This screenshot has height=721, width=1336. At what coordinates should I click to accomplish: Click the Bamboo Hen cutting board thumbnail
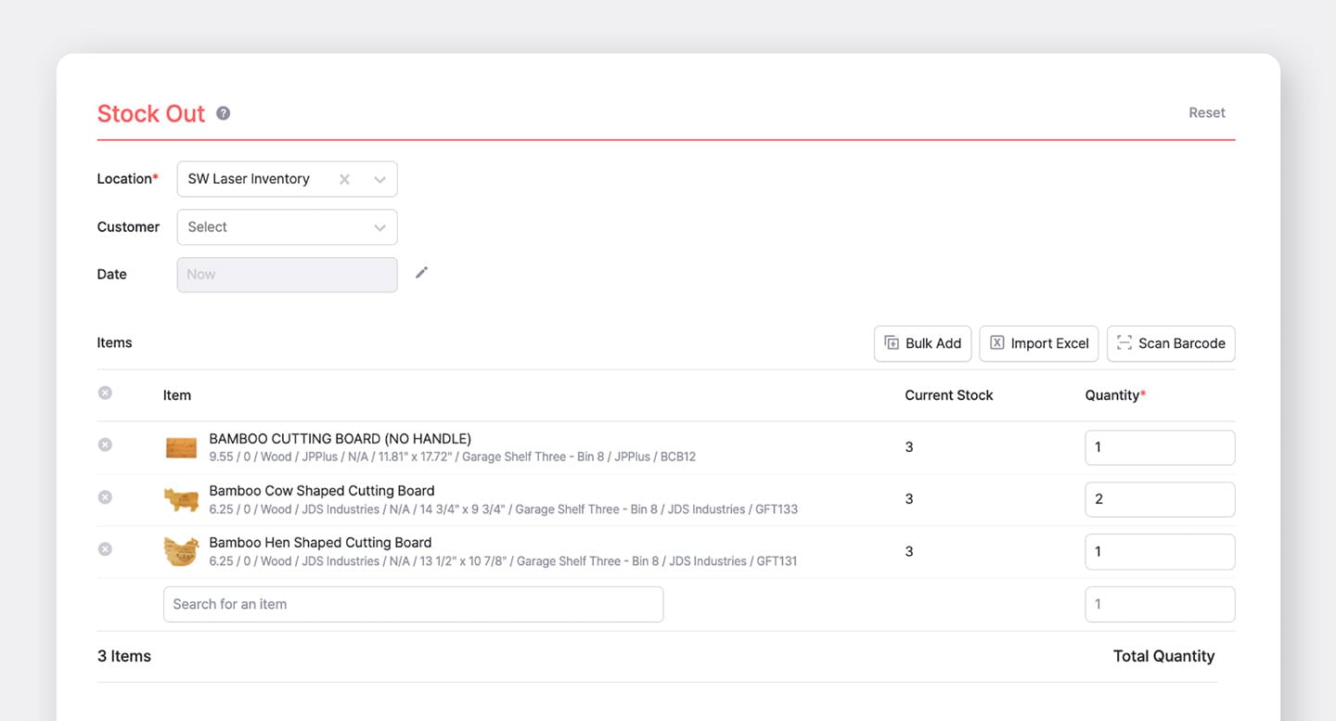pos(181,550)
